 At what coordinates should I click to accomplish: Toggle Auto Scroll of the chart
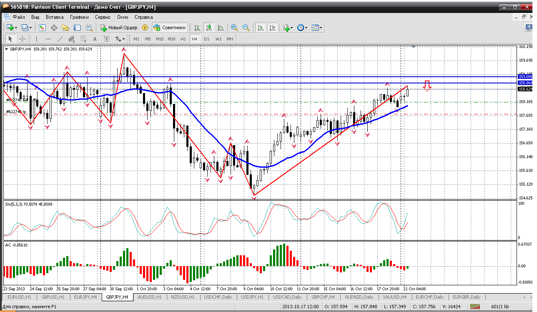[x=261, y=28]
